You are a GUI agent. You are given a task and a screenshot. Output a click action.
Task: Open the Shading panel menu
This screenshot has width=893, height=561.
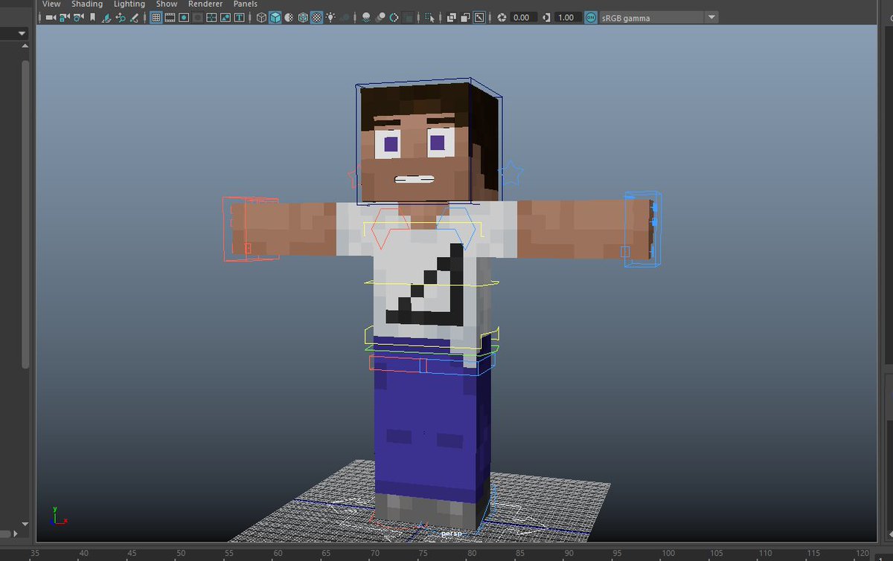[x=87, y=4]
